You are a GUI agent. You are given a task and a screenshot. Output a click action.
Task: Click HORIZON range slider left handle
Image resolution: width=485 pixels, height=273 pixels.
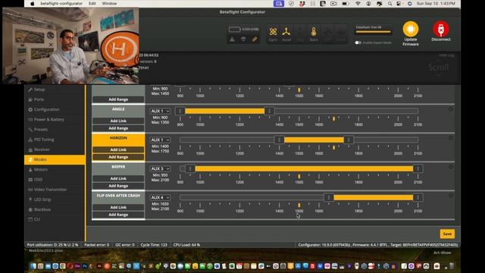[280, 140]
